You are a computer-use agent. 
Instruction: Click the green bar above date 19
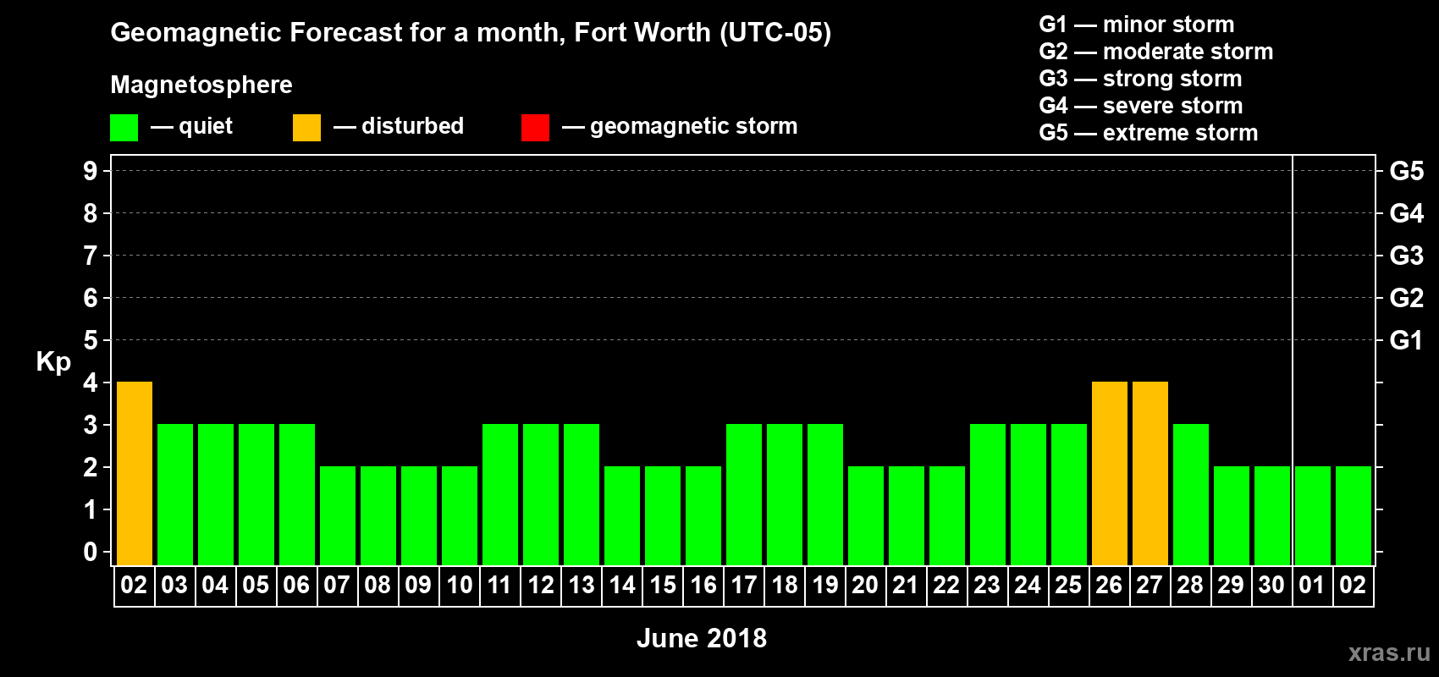click(x=824, y=493)
